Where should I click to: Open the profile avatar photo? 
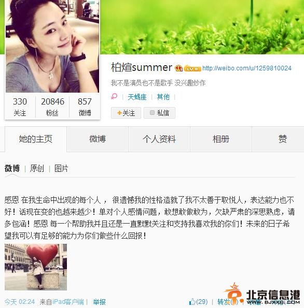tap(52, 47)
